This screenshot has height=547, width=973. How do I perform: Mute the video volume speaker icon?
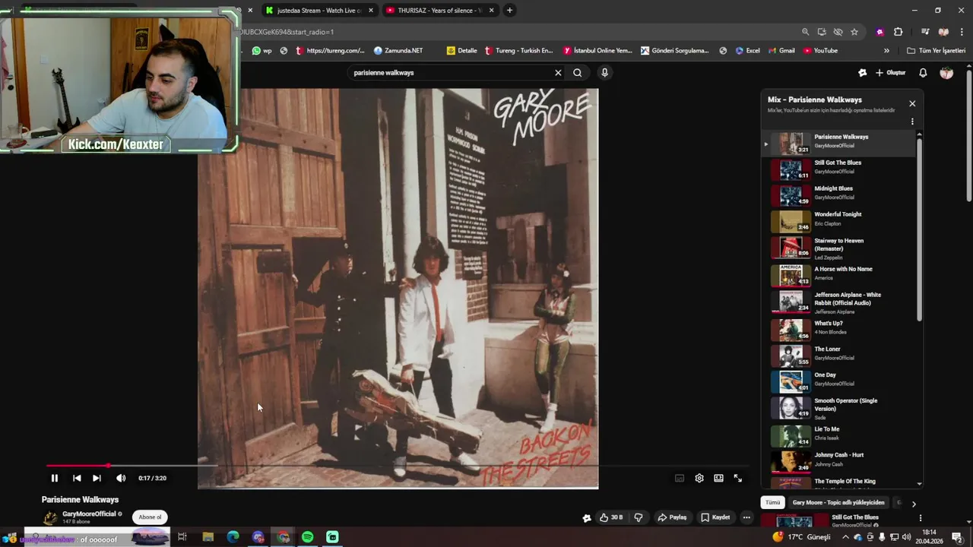(x=121, y=478)
